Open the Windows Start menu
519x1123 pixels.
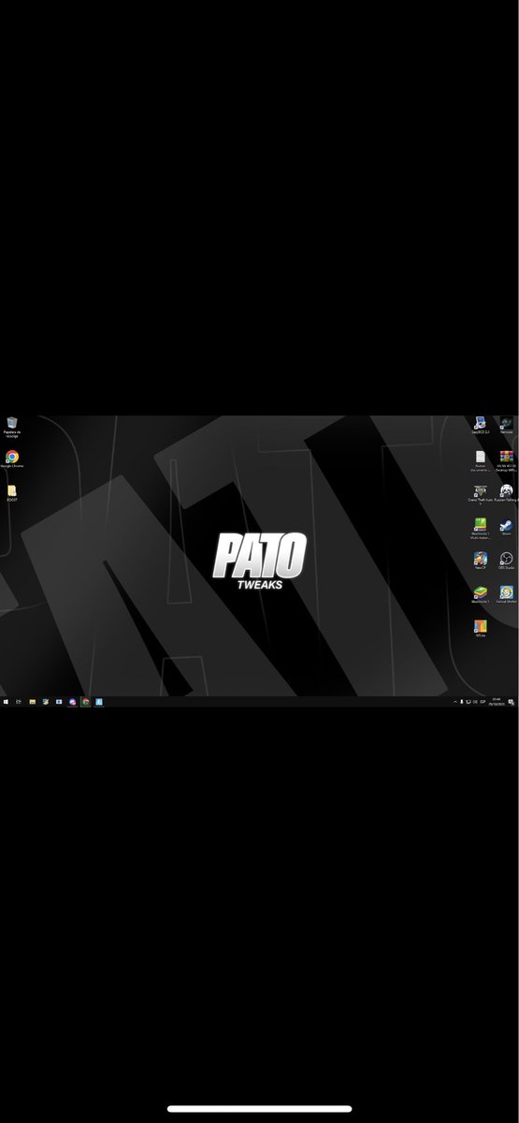click(6, 701)
